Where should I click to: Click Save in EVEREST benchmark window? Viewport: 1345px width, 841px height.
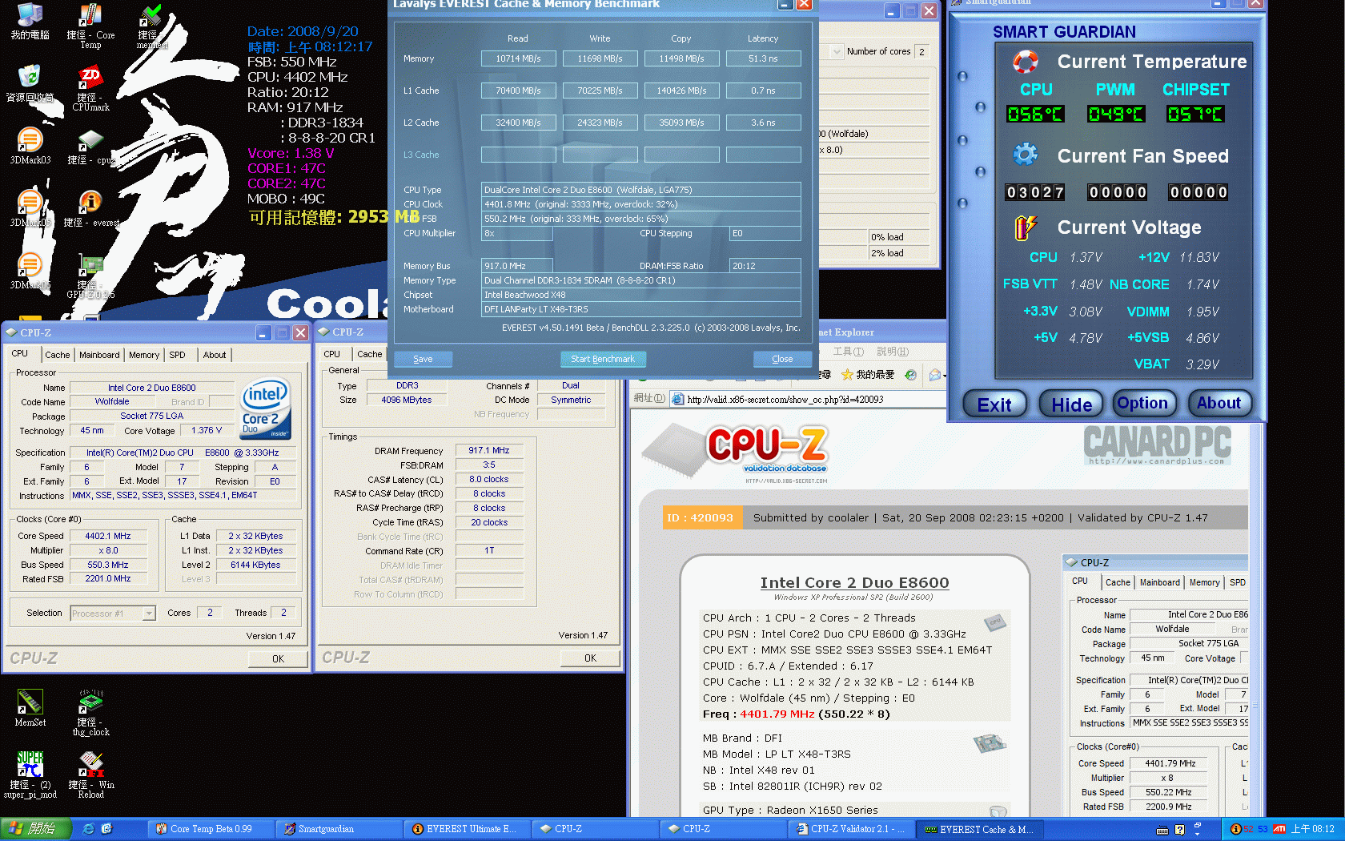tap(423, 359)
